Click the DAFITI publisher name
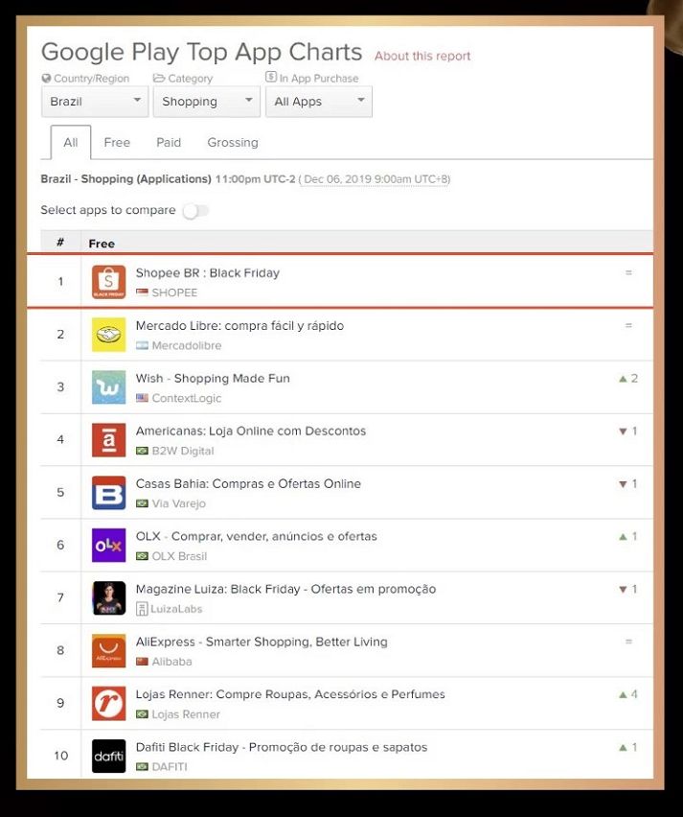The height and width of the screenshot is (817, 683). point(170,766)
